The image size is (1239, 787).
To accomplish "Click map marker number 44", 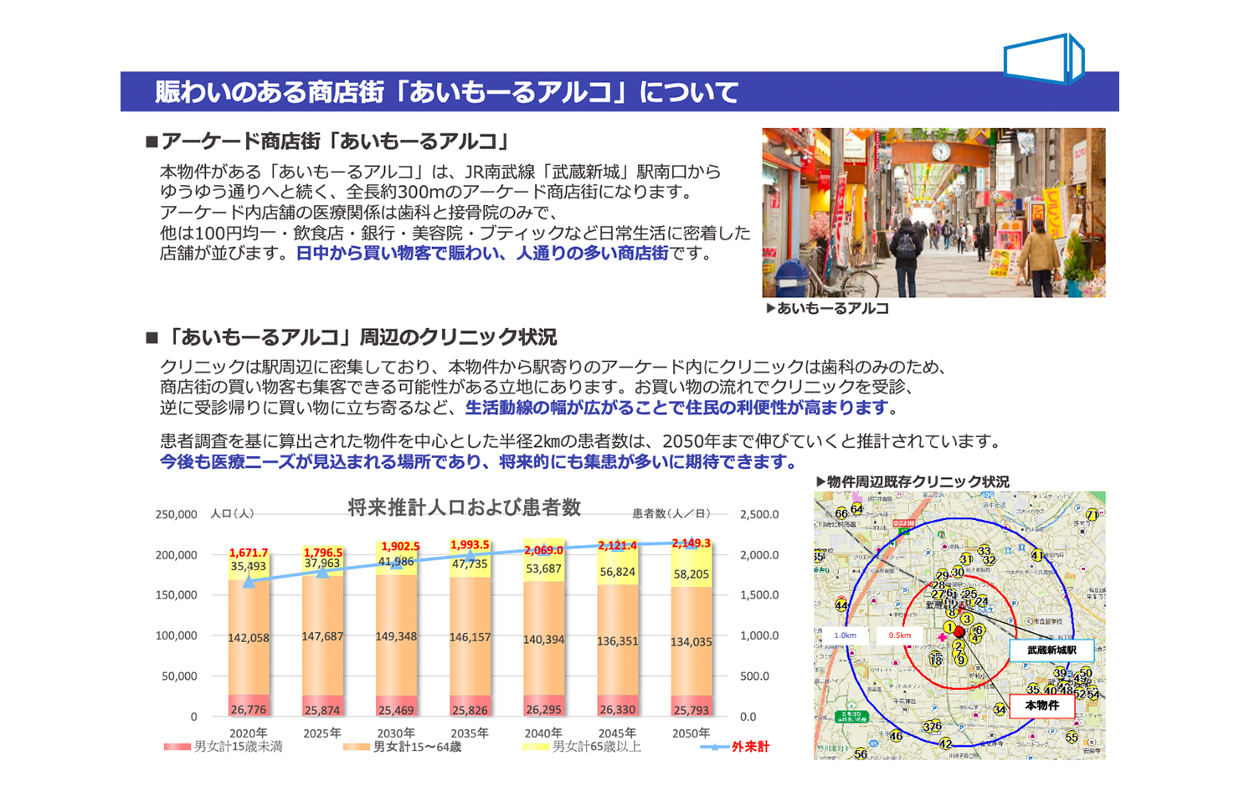I will (841, 605).
